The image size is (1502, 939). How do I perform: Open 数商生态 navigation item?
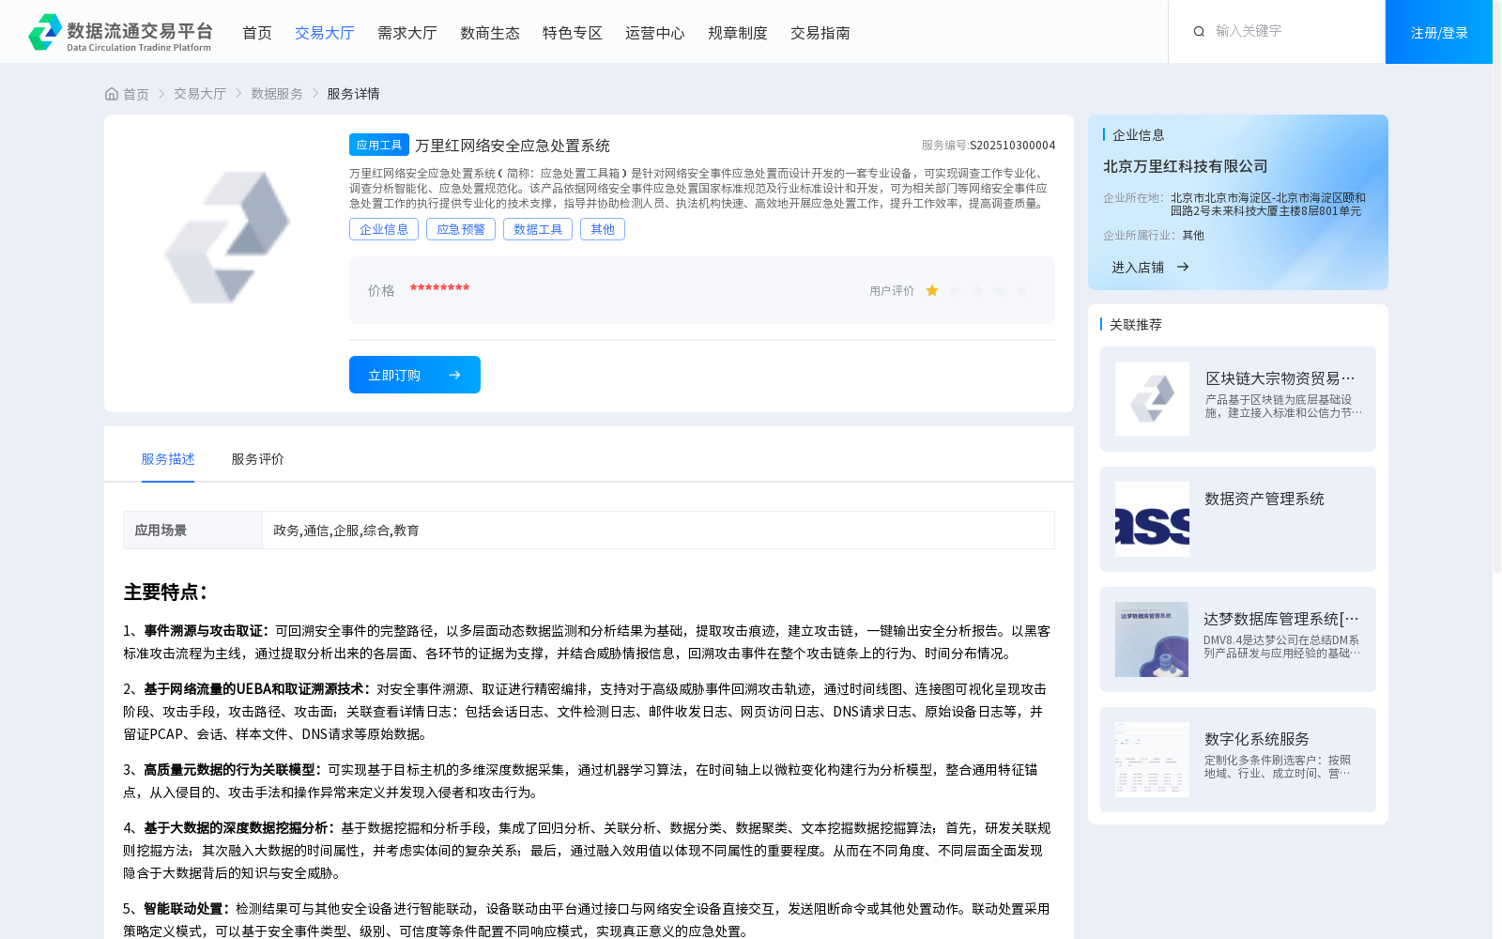[x=490, y=33]
